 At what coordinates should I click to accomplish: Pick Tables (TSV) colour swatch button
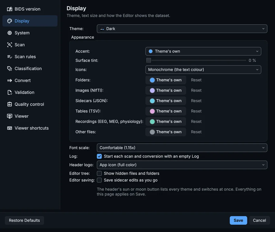(x=166, y=111)
